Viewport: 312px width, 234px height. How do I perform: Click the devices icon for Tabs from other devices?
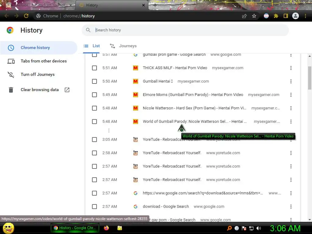(11, 61)
